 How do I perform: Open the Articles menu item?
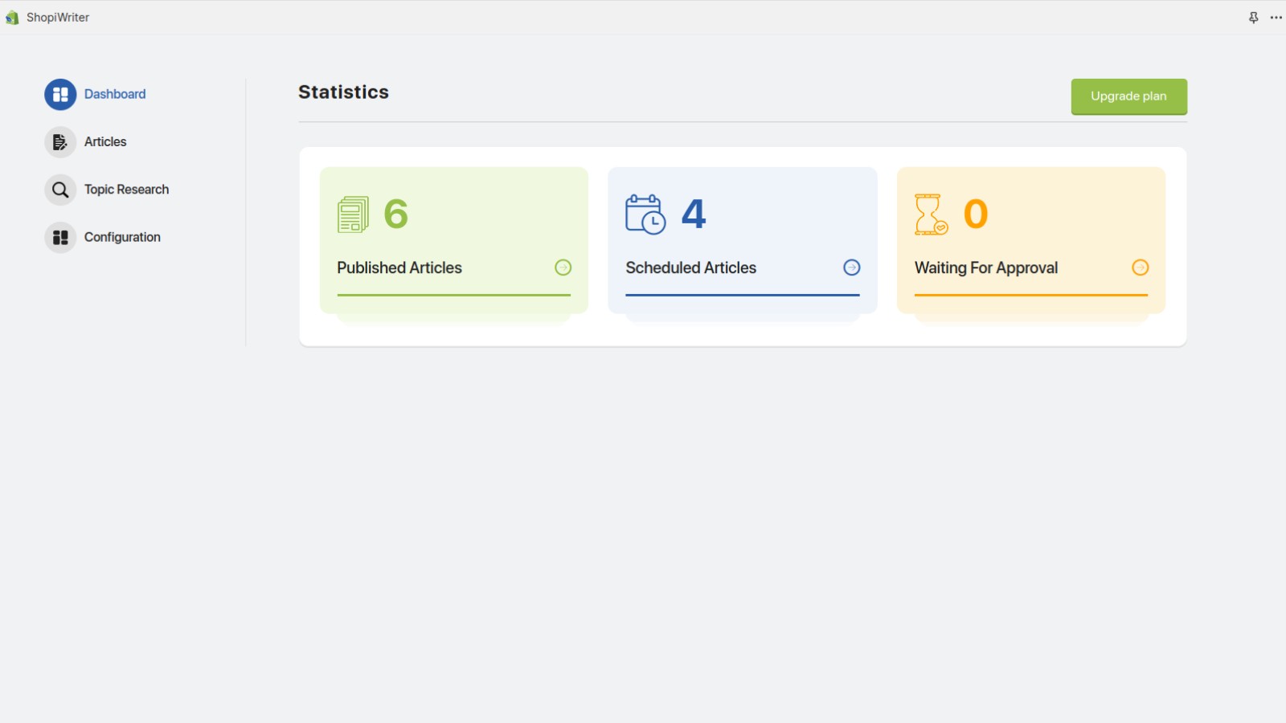coord(105,141)
